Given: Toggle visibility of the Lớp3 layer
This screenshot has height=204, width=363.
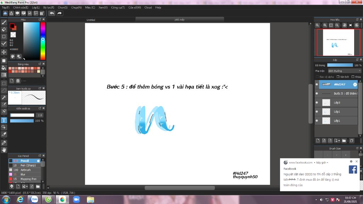Looking at the screenshot, I should (x=317, y=102).
